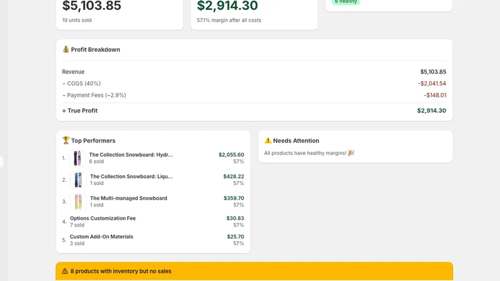
Task: Click the -$2,041.54 COGS amount
Action: coord(432,84)
